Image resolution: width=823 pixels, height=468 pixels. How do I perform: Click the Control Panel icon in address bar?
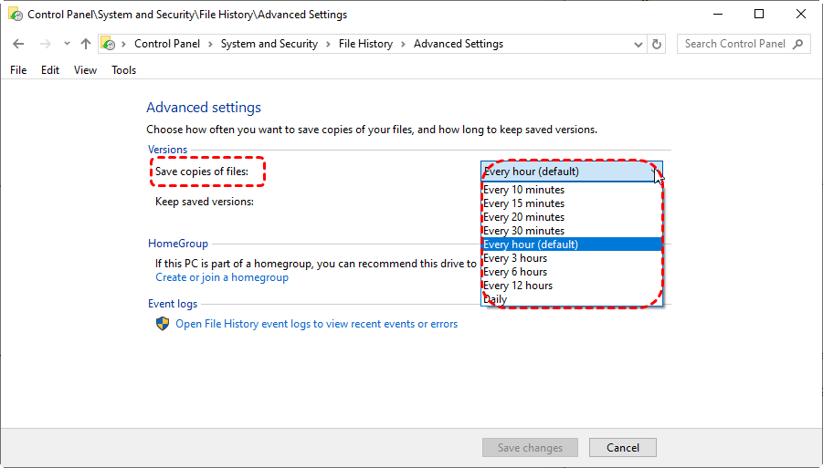(x=108, y=44)
